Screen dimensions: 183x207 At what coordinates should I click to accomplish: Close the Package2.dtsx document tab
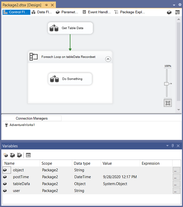(52, 5)
